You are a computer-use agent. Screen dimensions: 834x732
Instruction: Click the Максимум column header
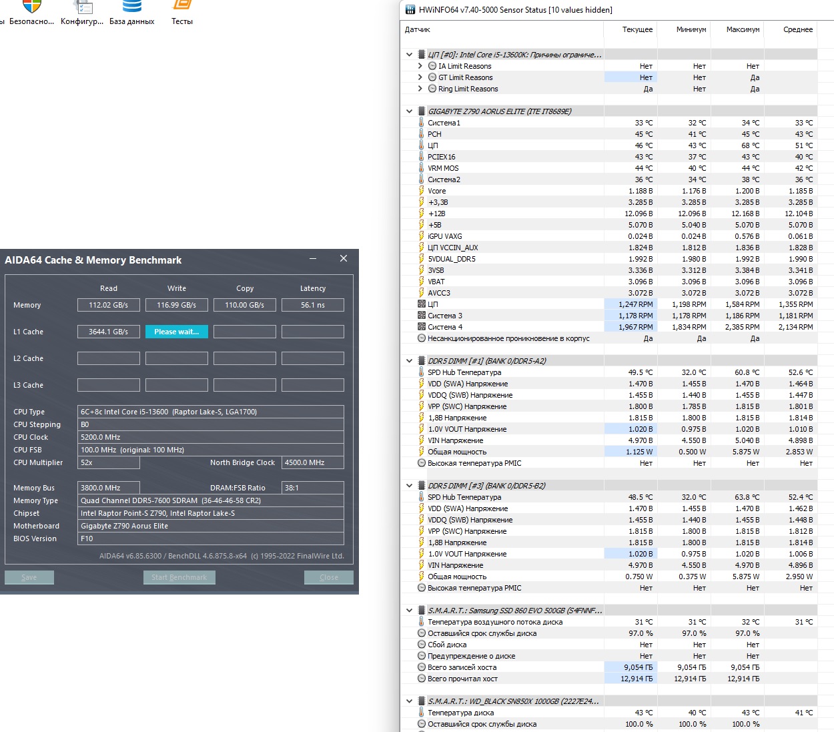(x=737, y=29)
